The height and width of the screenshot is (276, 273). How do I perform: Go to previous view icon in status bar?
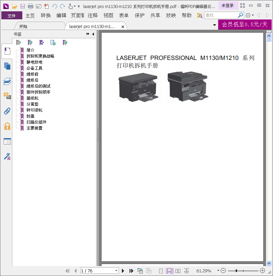coord(140,271)
